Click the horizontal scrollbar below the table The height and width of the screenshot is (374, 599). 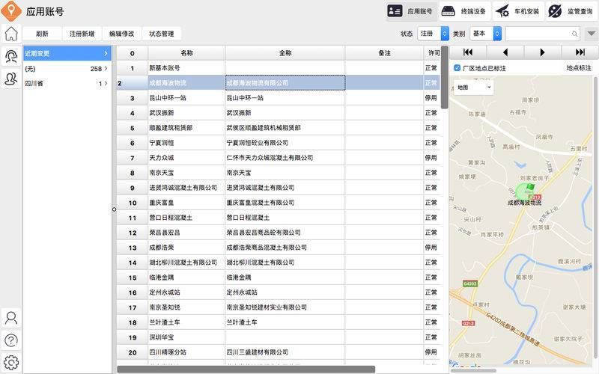pos(246,369)
